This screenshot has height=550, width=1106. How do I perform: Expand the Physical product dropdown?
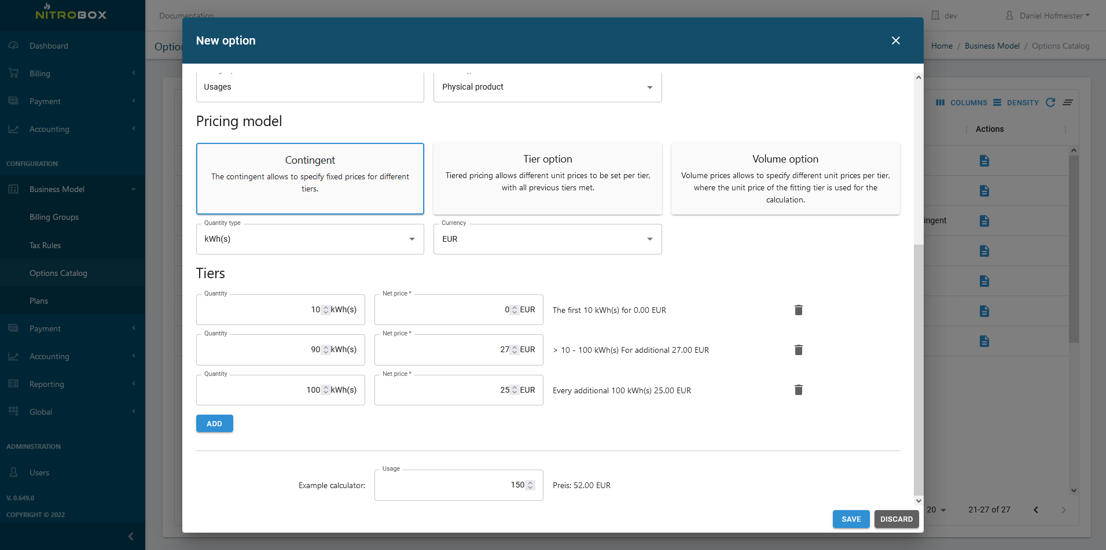click(649, 87)
